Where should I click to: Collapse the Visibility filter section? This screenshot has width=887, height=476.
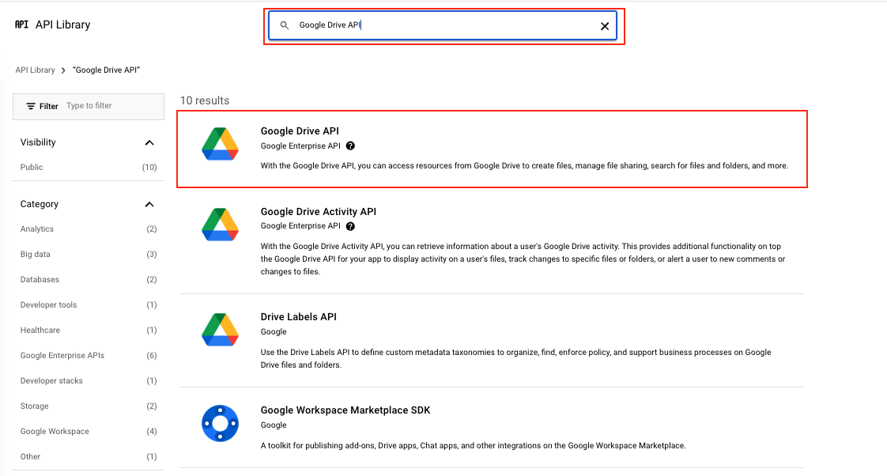coord(149,142)
